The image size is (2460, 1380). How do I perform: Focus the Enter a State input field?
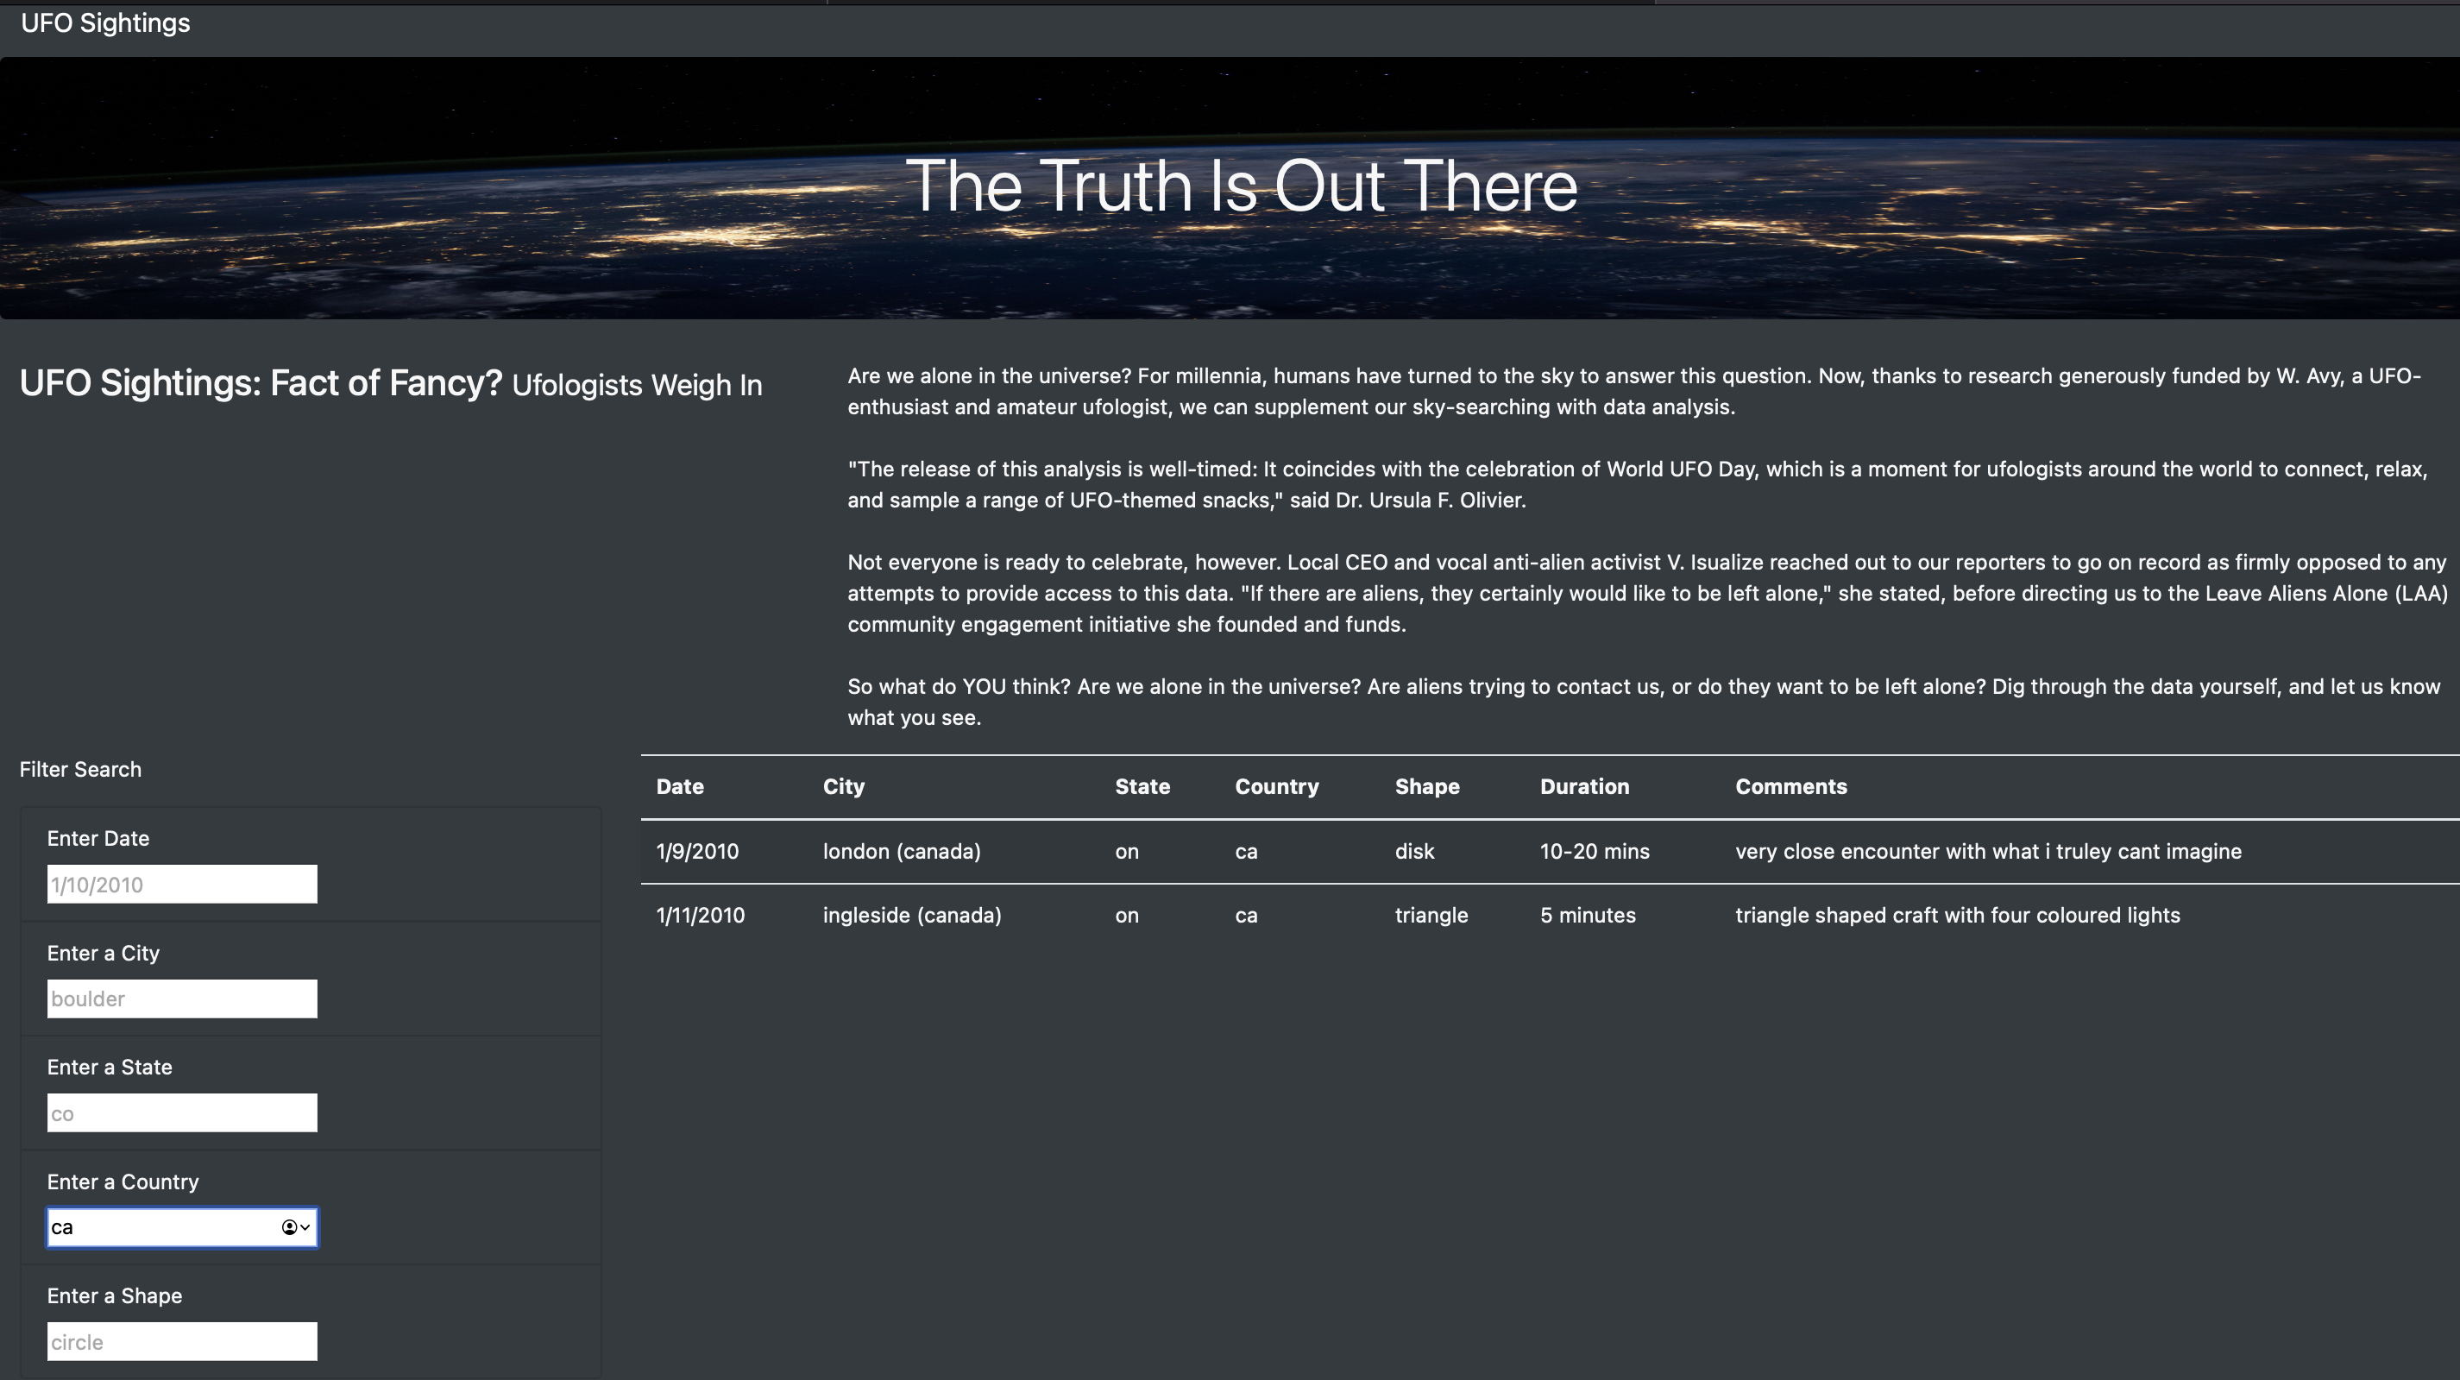tap(181, 1112)
